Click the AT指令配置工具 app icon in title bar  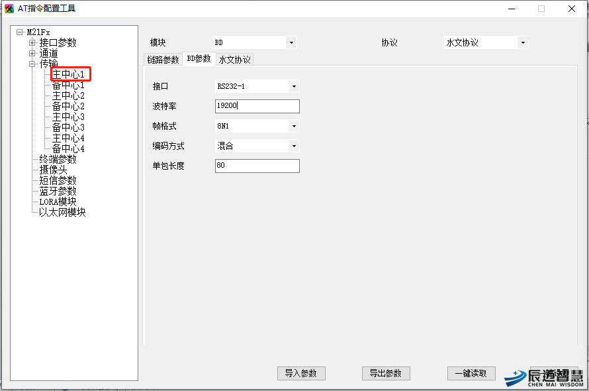(x=9, y=9)
